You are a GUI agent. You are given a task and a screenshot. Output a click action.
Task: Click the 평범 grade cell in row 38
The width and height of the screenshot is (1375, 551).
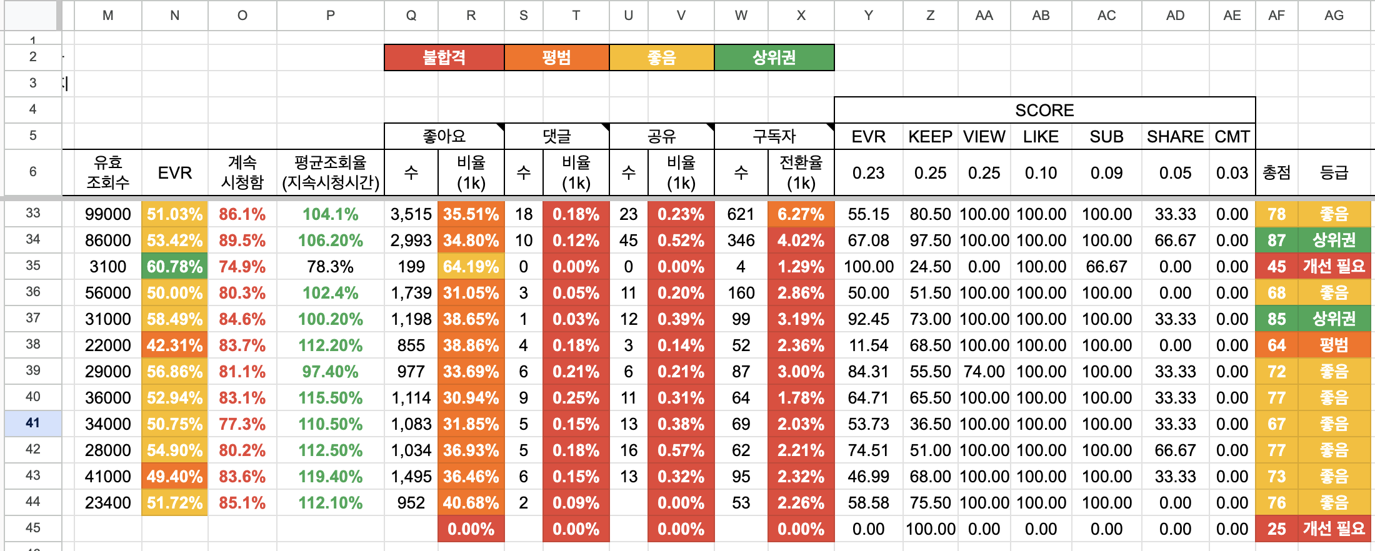click(1334, 345)
